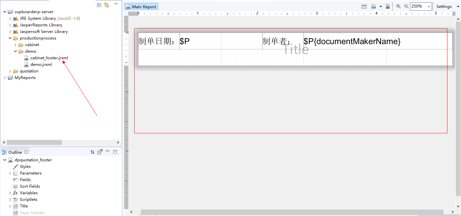Screen dimensions: 461x216
Task: Select the MyReports project
Action: click(x=25, y=78)
